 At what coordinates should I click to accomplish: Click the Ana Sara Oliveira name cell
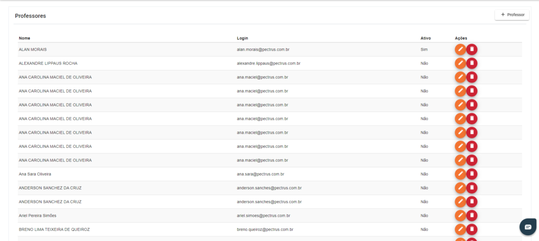(x=35, y=174)
